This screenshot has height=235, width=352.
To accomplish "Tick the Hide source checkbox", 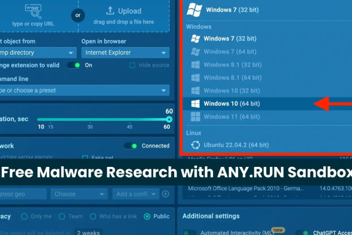I will (132, 65).
